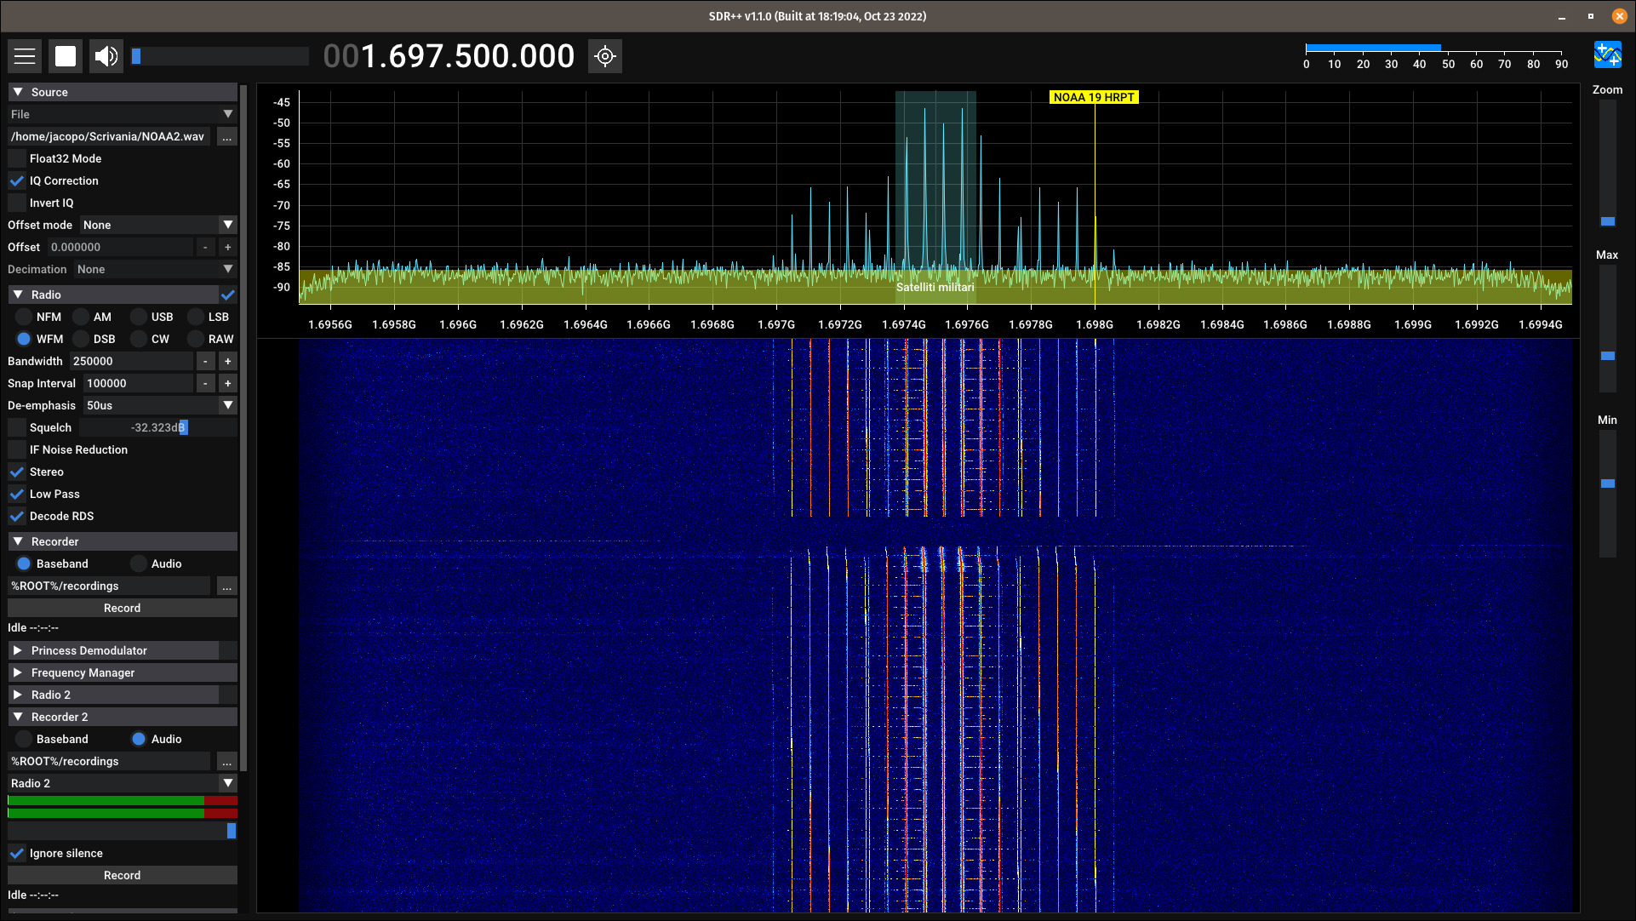The image size is (1636, 921).
Task: Select the NFM demodulation radio button
Action: (24, 317)
